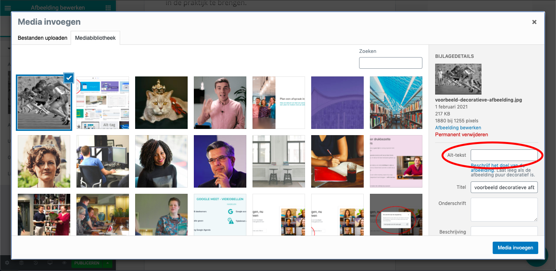Screen dimensions: 556x271
Task: Open the settings gear in bottom bar
Action: coord(7,263)
